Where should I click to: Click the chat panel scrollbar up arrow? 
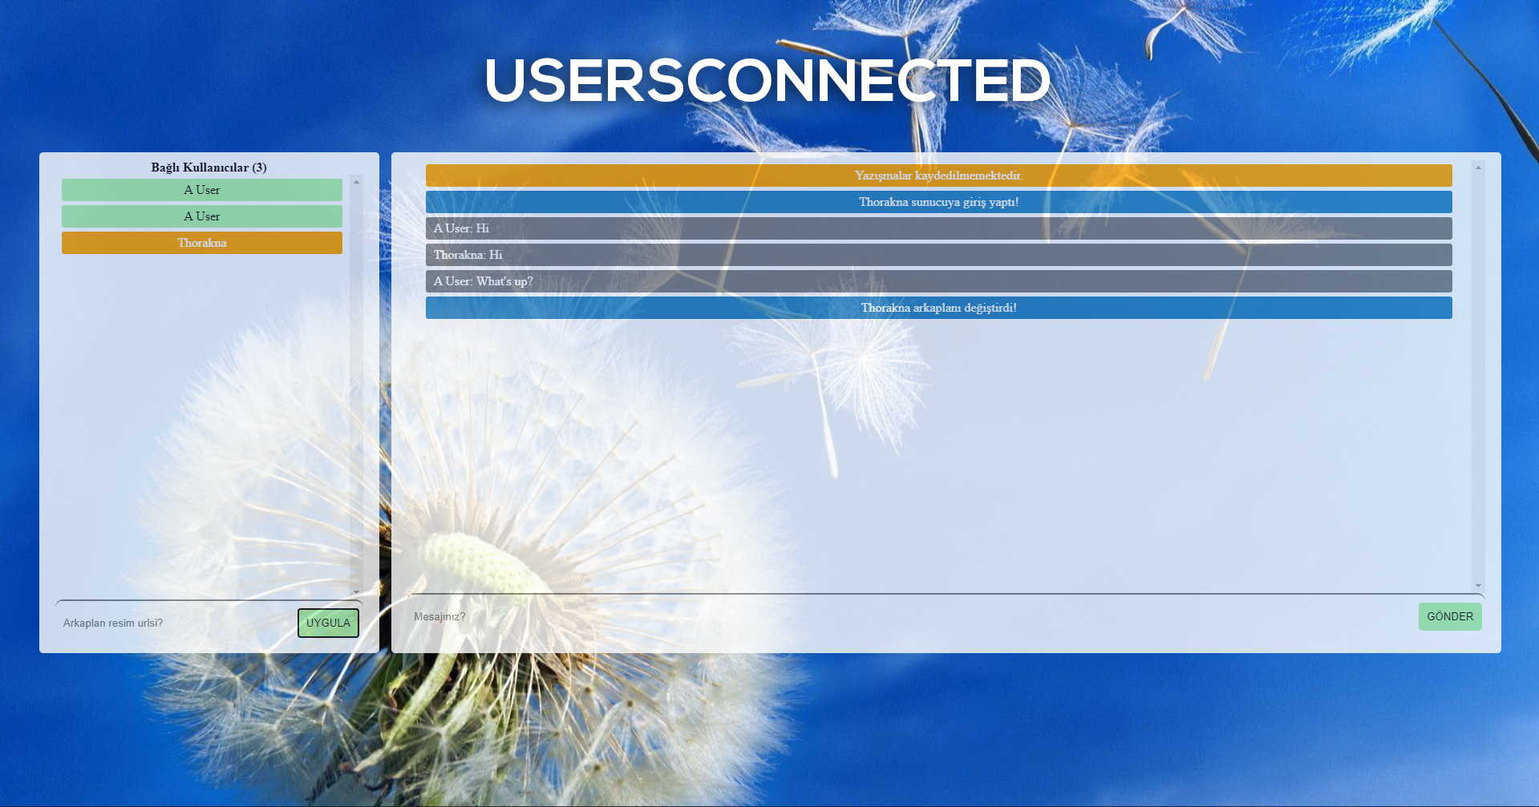1478,167
